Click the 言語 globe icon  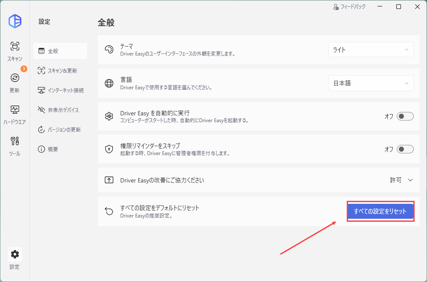click(109, 83)
